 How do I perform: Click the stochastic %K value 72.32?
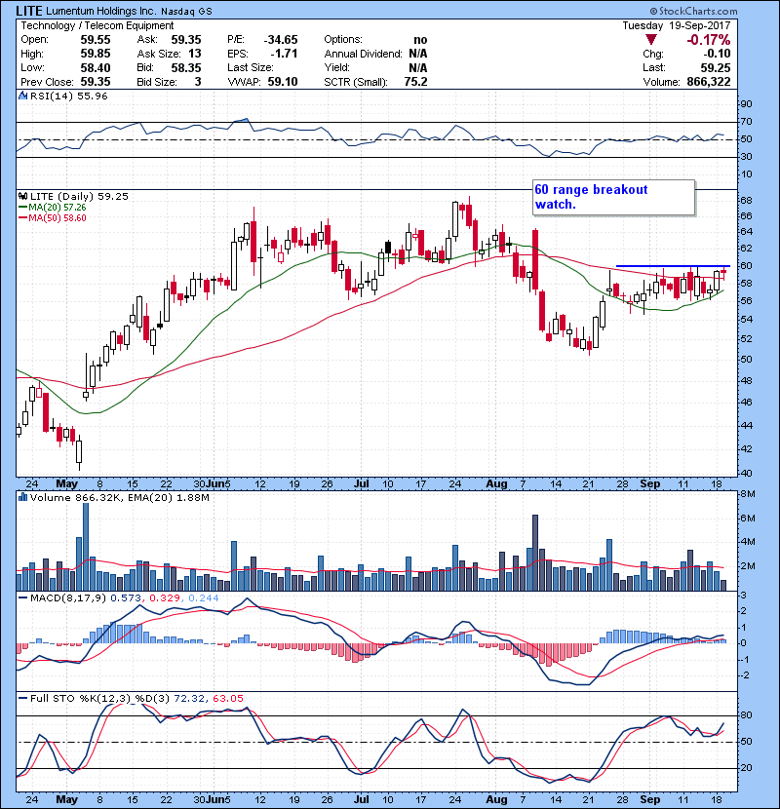coord(189,699)
